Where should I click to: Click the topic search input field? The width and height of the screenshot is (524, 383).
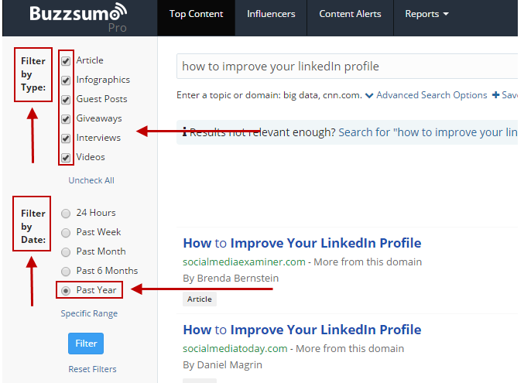click(x=347, y=67)
